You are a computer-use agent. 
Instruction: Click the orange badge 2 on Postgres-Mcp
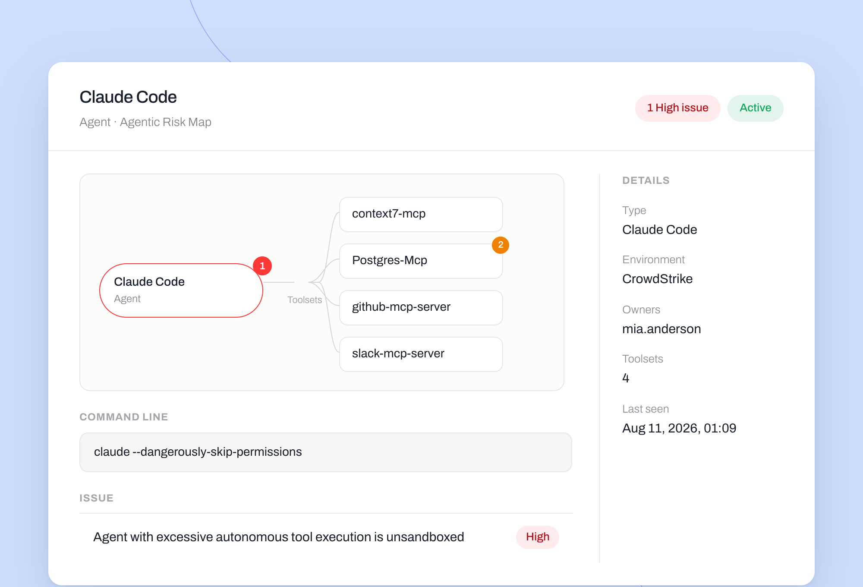tap(501, 245)
